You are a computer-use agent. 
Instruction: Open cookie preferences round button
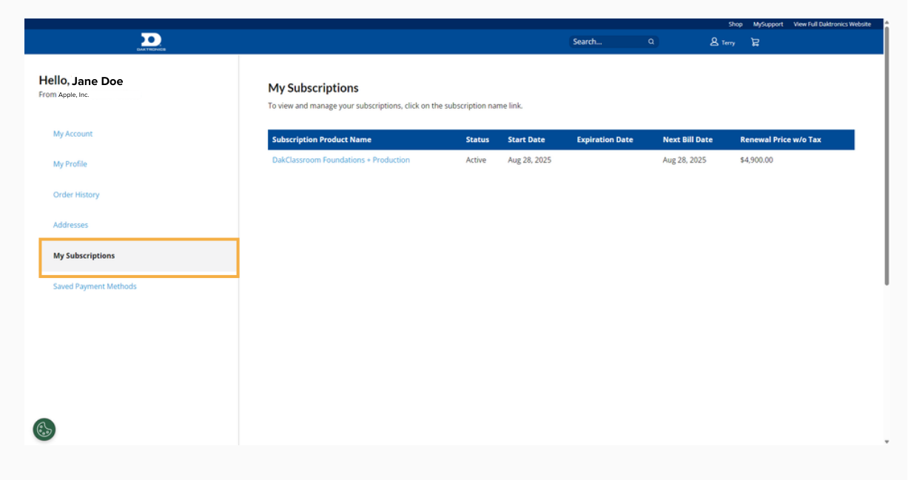point(44,429)
